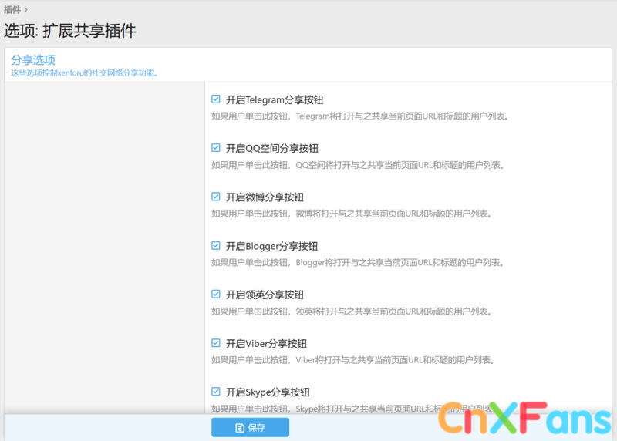Disable the 开启Skype分享按钮 checkbox
The height and width of the screenshot is (441, 617).
(x=216, y=392)
